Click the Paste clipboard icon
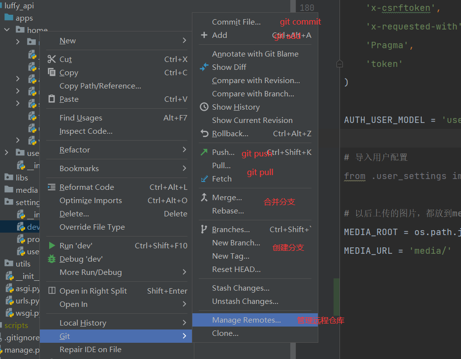Image resolution: width=461 pixels, height=359 pixels. (x=52, y=99)
